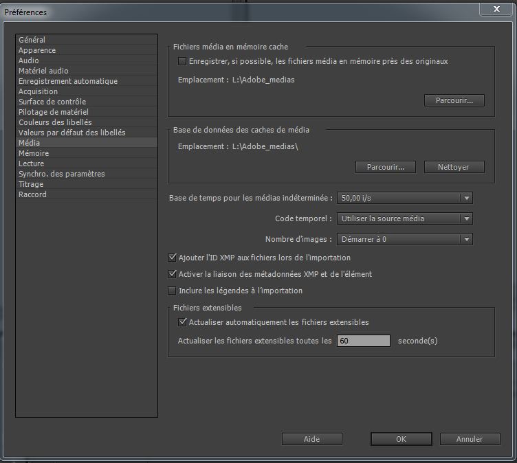Uncheck Ajouter l'ID XMP aux fichiers
The height and width of the screenshot is (463, 517).
172,258
